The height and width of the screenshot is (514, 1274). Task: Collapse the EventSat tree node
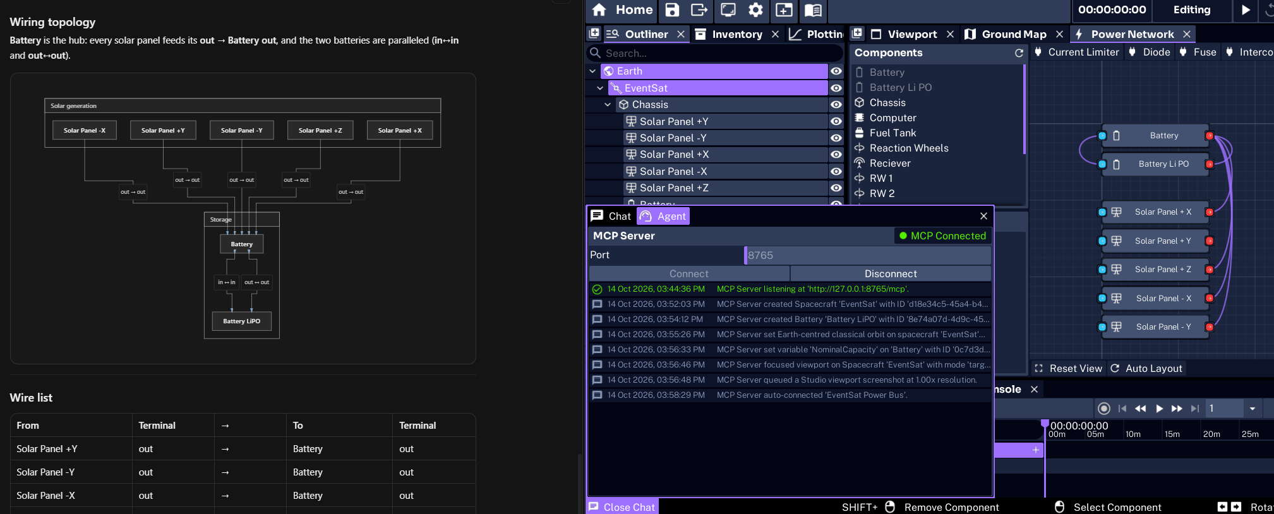pyautogui.click(x=600, y=88)
